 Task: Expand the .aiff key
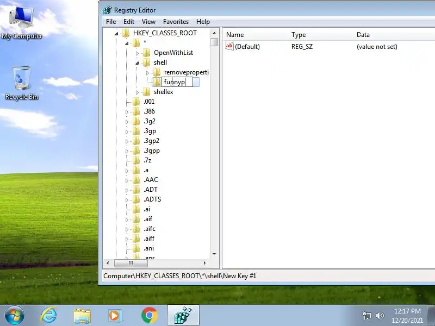[x=127, y=239]
